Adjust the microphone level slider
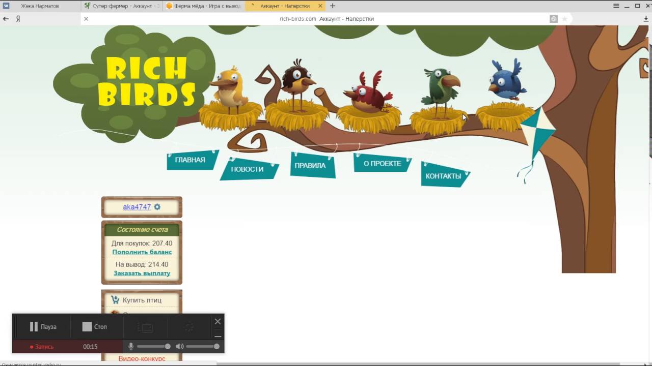Image resolution: width=652 pixels, height=366 pixels. [153, 347]
